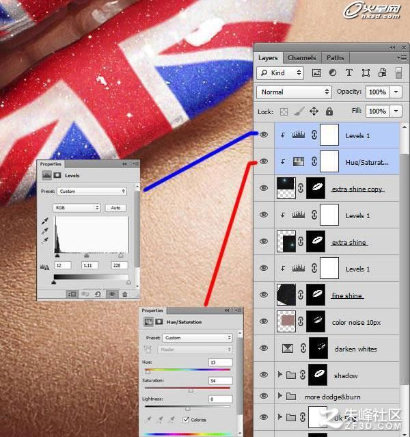Click Properties tab of Hue/Saturation panel

pyautogui.click(x=152, y=310)
